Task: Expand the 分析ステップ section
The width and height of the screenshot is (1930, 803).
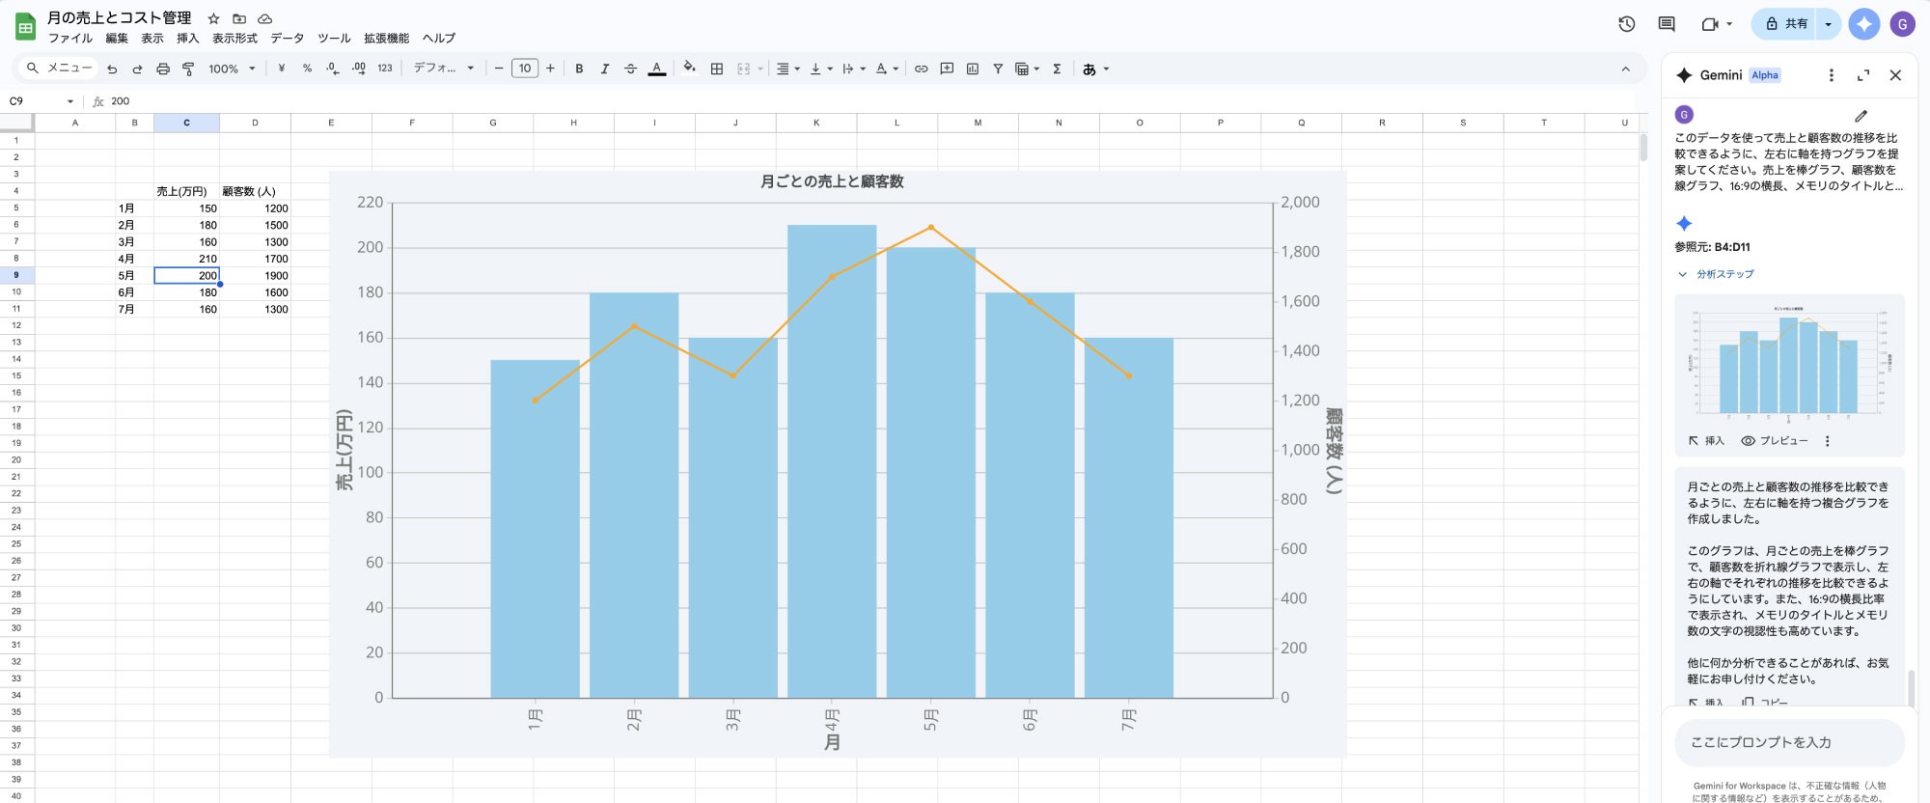Action: [1717, 274]
